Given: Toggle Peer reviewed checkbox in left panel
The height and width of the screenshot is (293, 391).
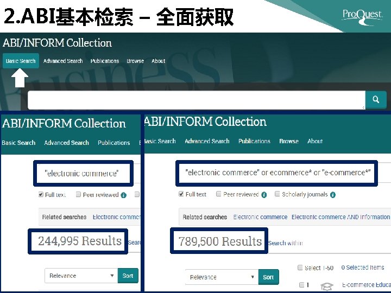Looking at the screenshot, I should click(x=78, y=194).
